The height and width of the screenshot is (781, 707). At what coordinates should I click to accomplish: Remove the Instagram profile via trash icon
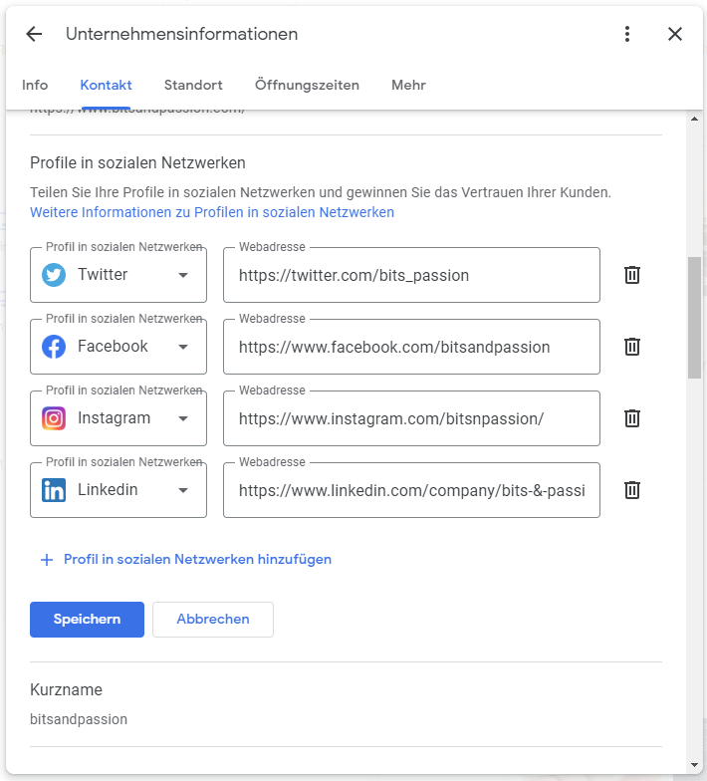(631, 418)
